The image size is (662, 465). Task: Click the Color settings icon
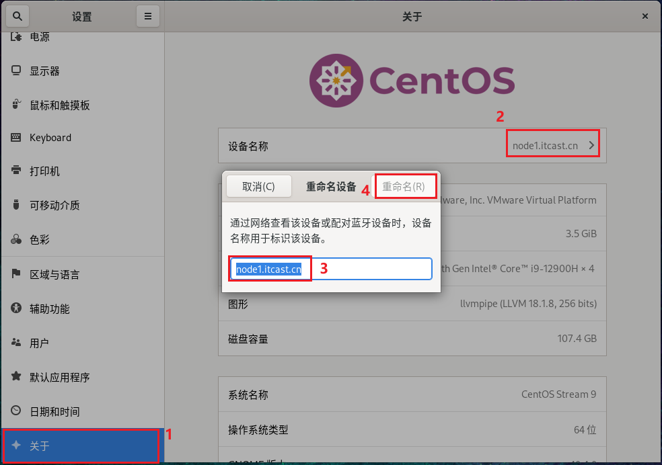point(16,239)
